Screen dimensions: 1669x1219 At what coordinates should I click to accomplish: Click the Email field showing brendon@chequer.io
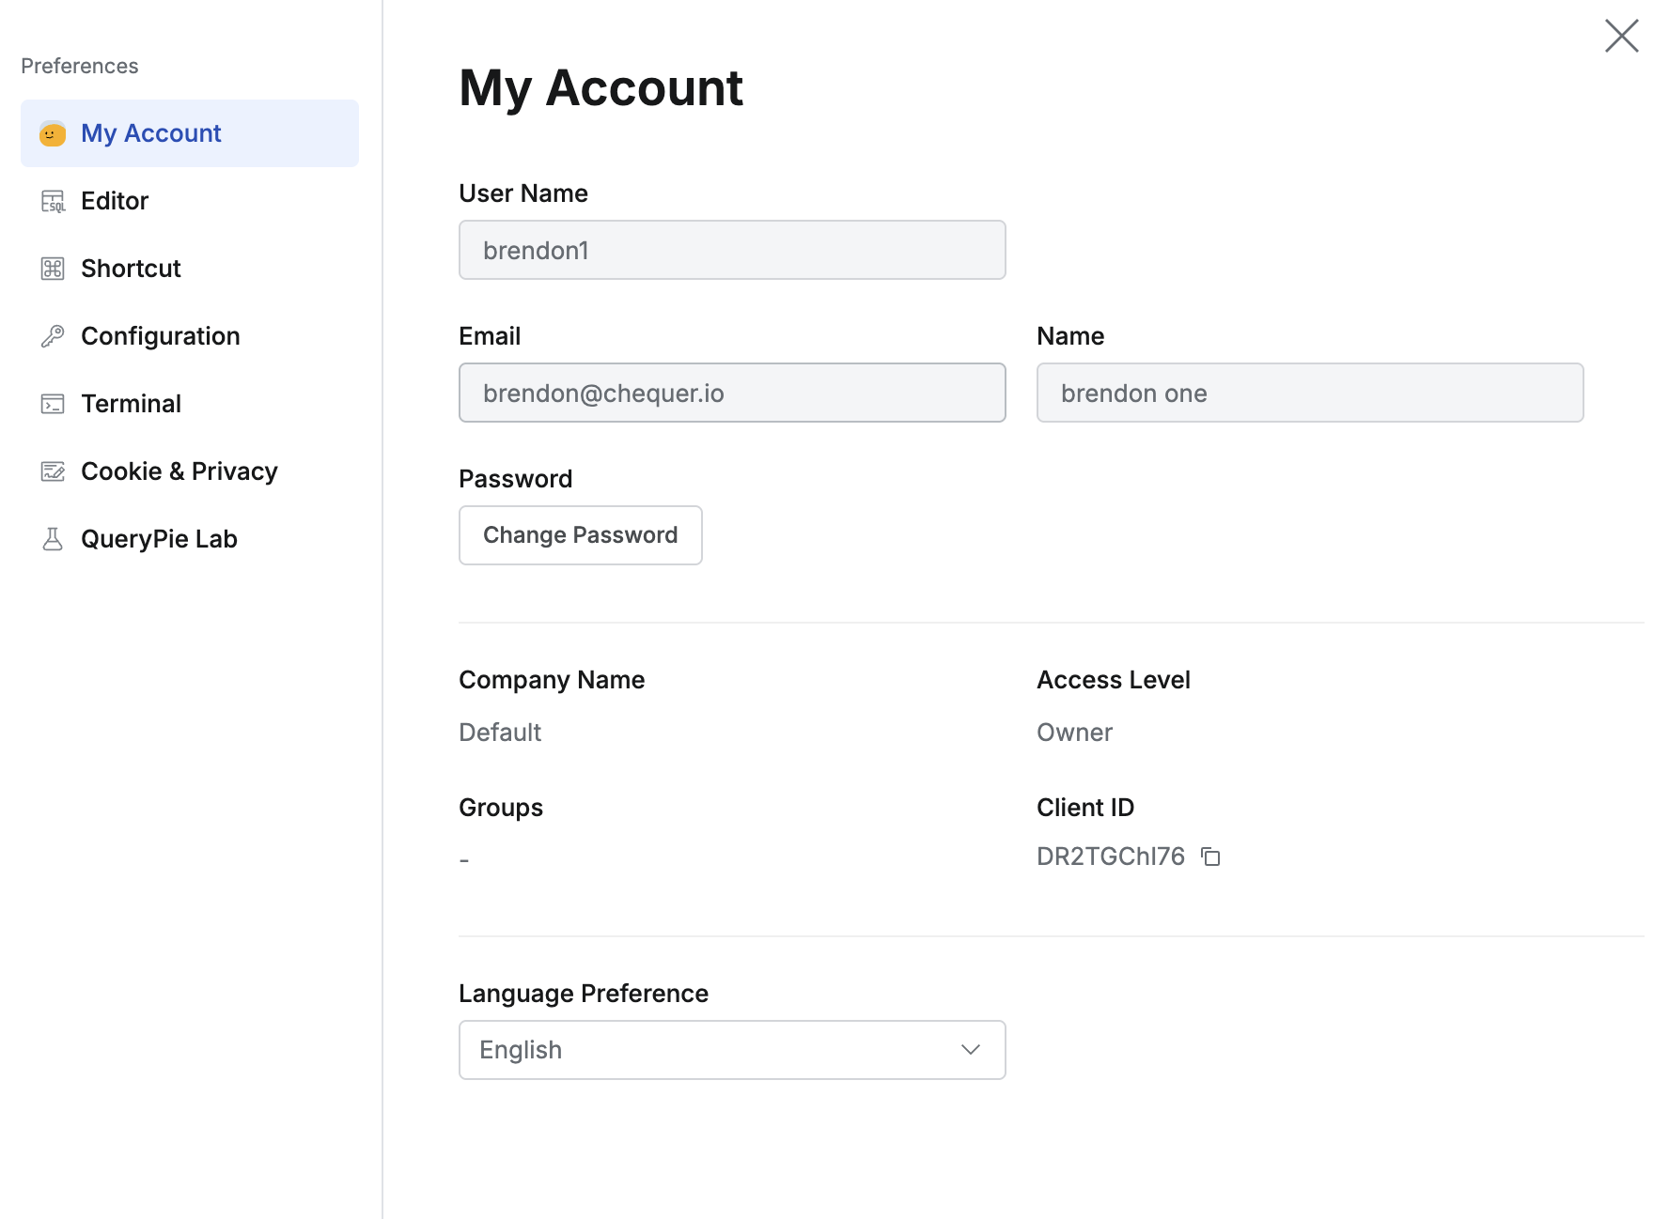point(731,393)
